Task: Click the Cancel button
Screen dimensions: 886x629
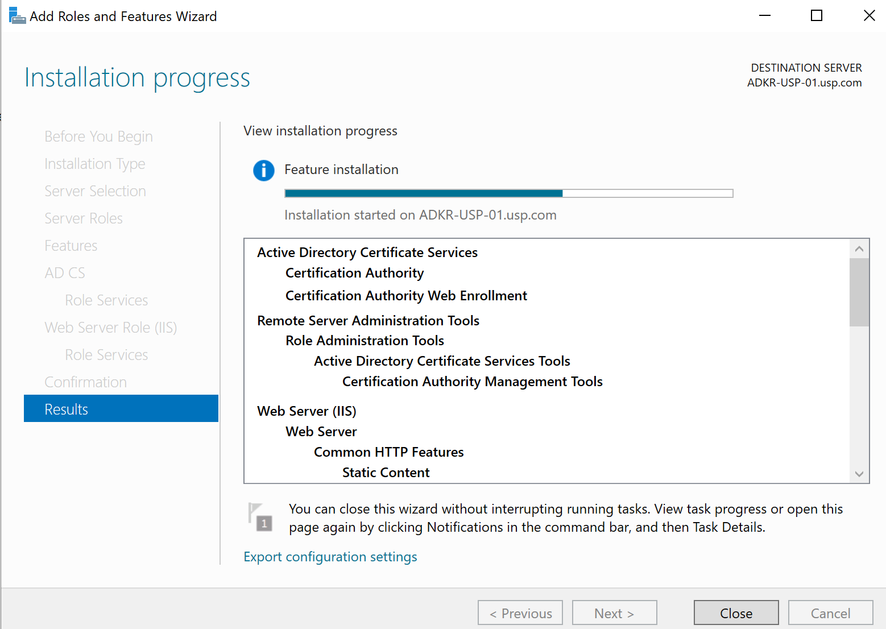Action: [831, 613]
